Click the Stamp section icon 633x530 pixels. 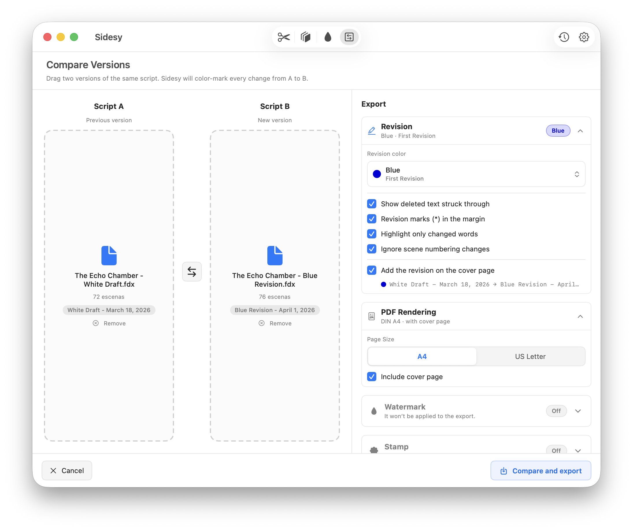click(374, 450)
